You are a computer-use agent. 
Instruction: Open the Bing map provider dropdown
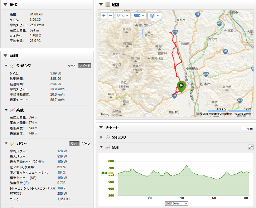click(x=122, y=15)
